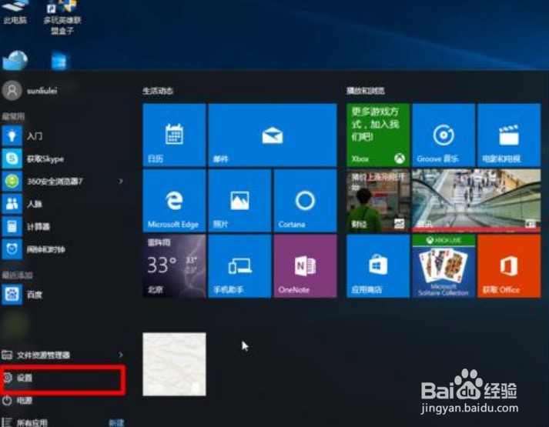Image resolution: width=549 pixels, height=427 pixels.
Task: Open 入门 Get Started app
Action: [63, 135]
